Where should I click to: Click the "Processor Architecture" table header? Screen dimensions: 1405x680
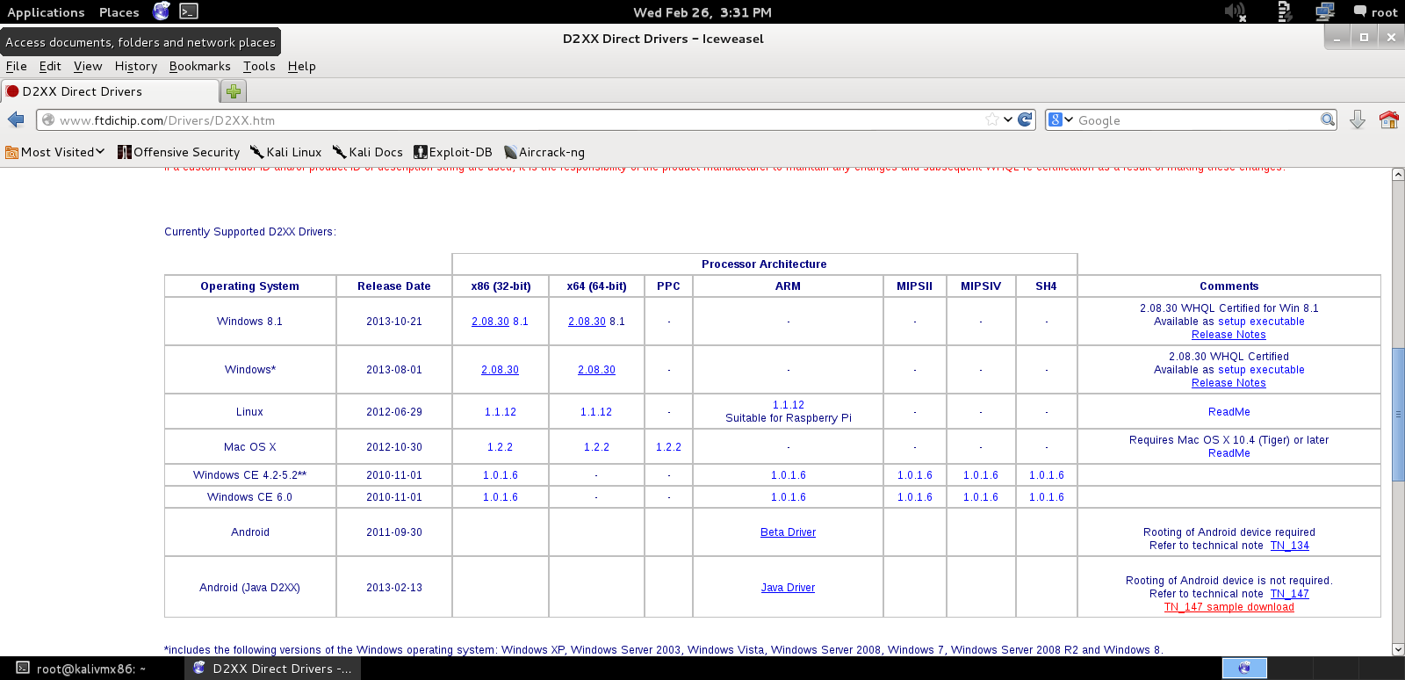(x=764, y=264)
